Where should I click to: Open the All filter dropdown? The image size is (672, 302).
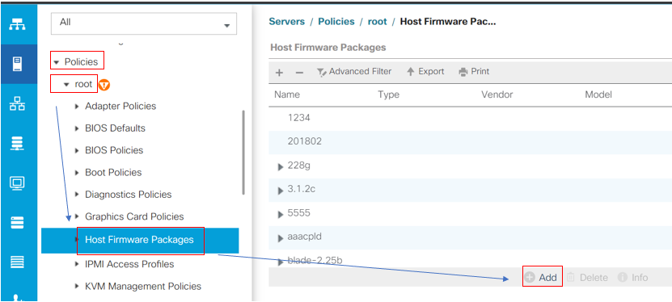tap(144, 23)
